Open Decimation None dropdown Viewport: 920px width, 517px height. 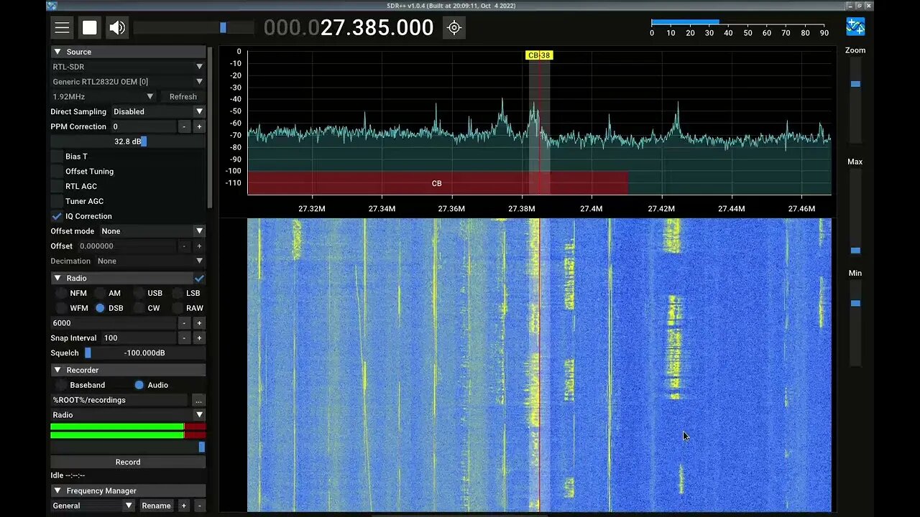pyautogui.click(x=150, y=261)
